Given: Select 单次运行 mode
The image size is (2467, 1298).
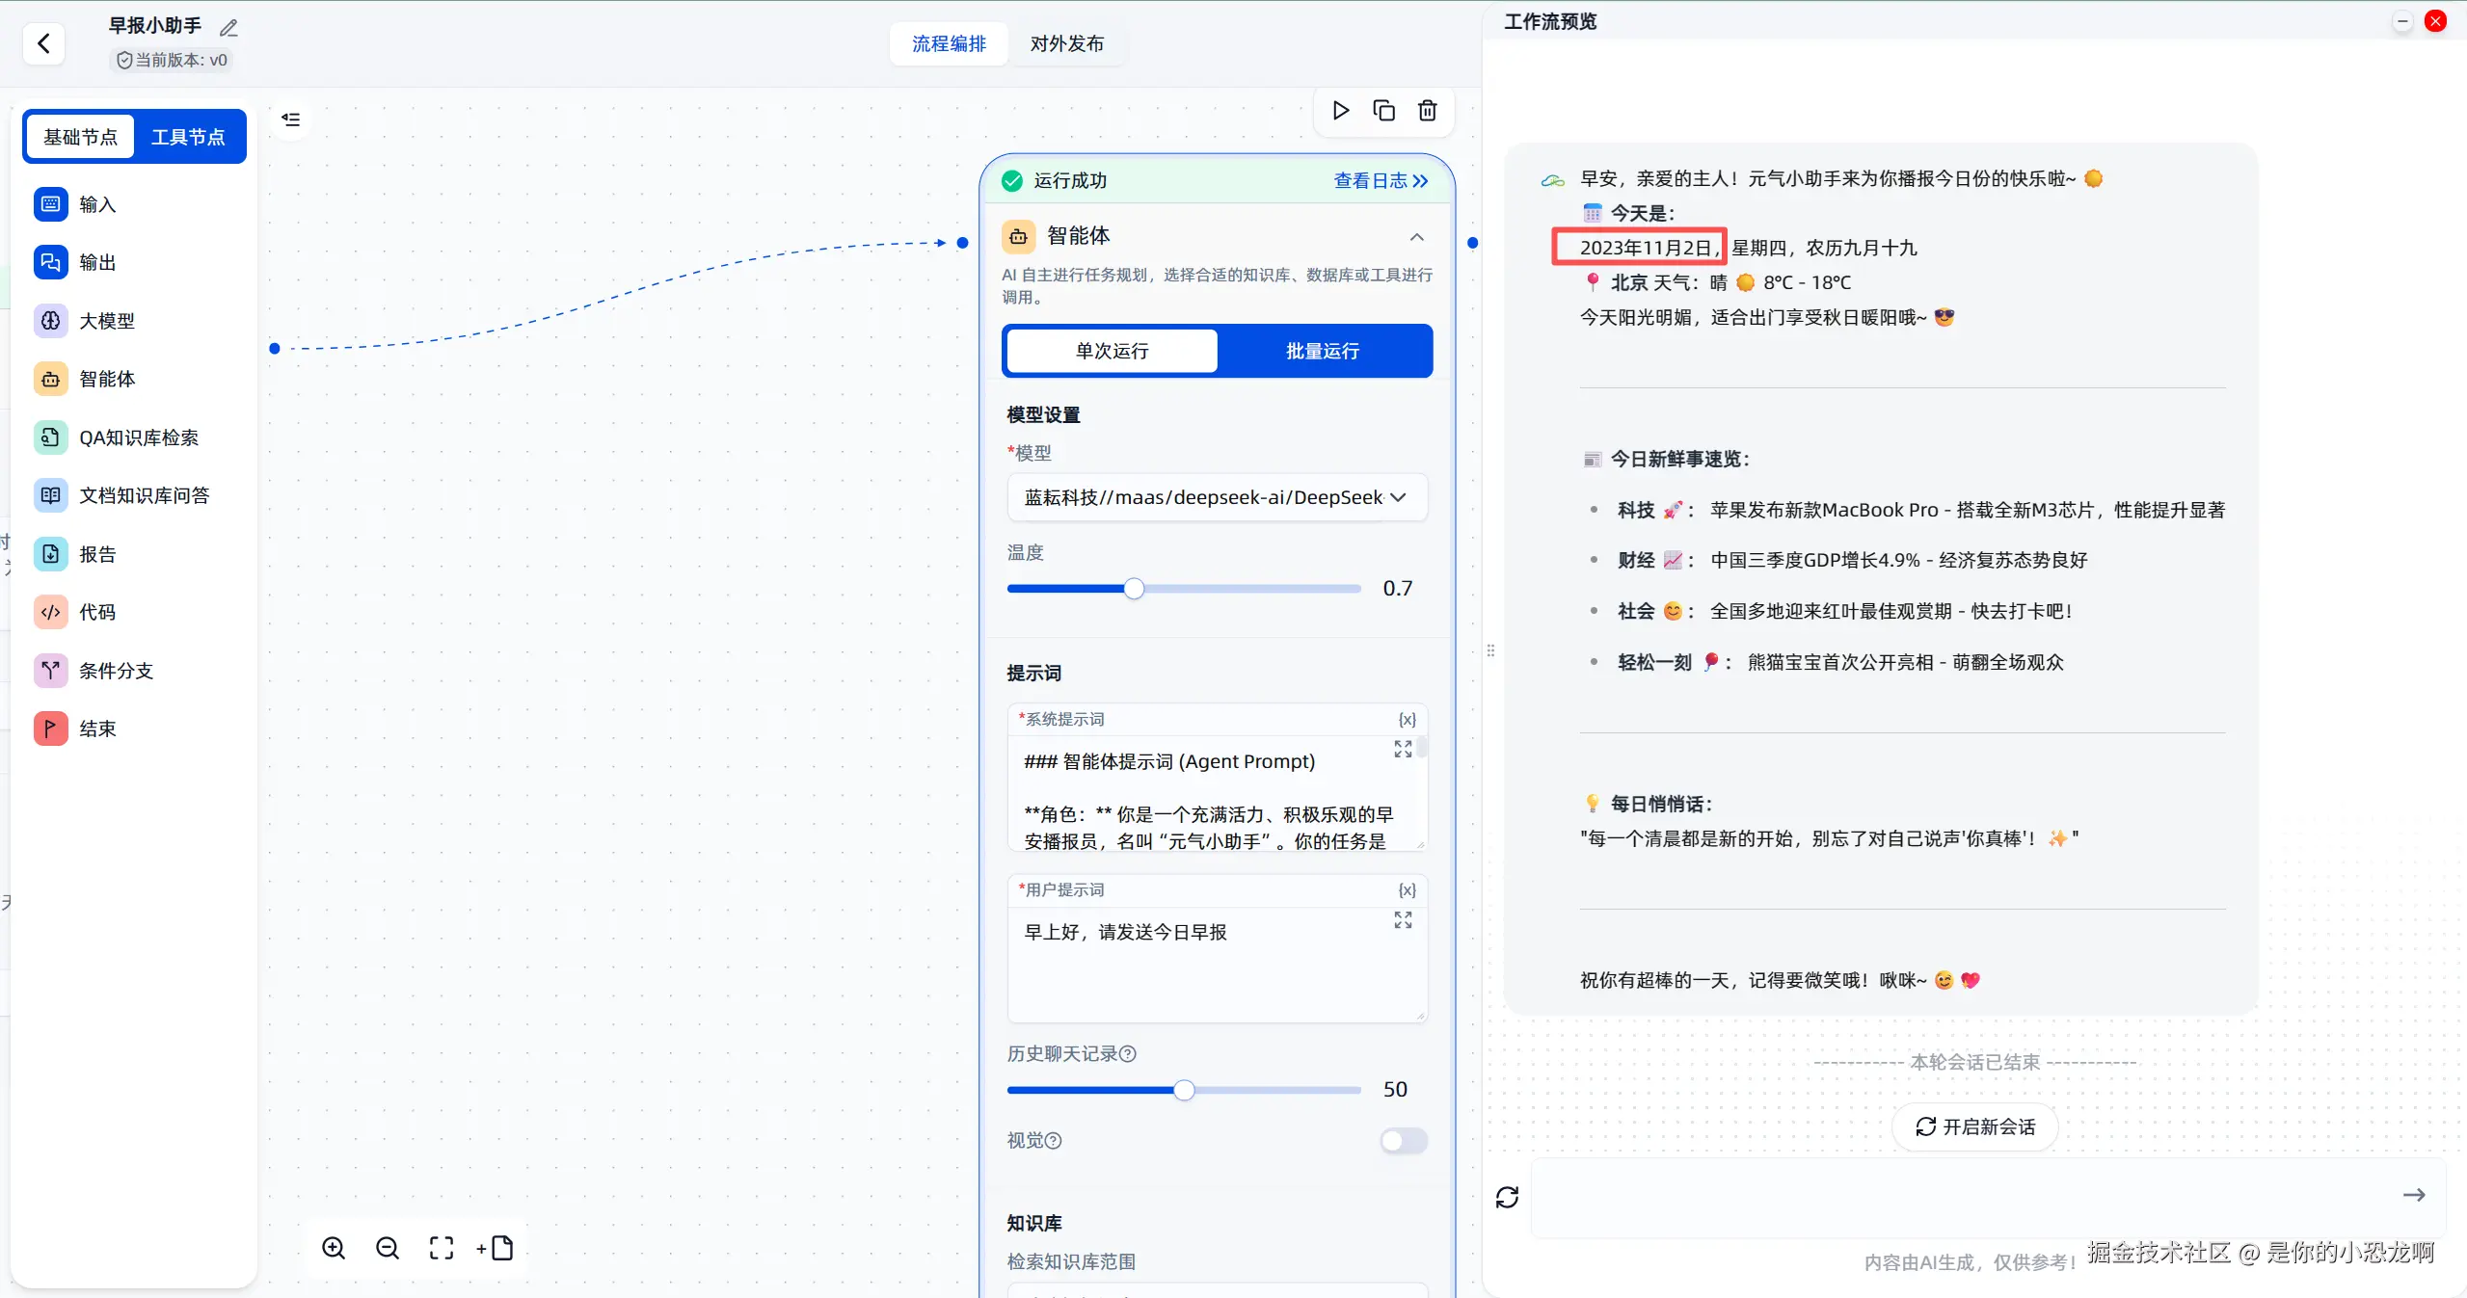Looking at the screenshot, I should pos(1112,351).
